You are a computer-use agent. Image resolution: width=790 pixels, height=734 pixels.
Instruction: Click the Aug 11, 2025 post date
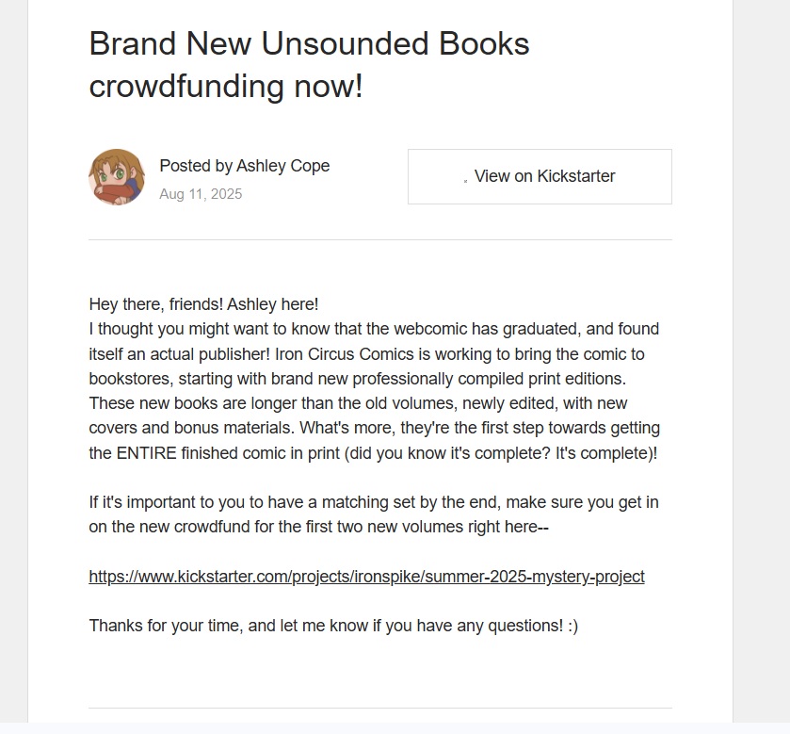click(201, 194)
